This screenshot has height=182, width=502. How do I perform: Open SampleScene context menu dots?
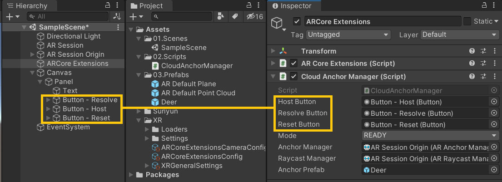(118, 27)
